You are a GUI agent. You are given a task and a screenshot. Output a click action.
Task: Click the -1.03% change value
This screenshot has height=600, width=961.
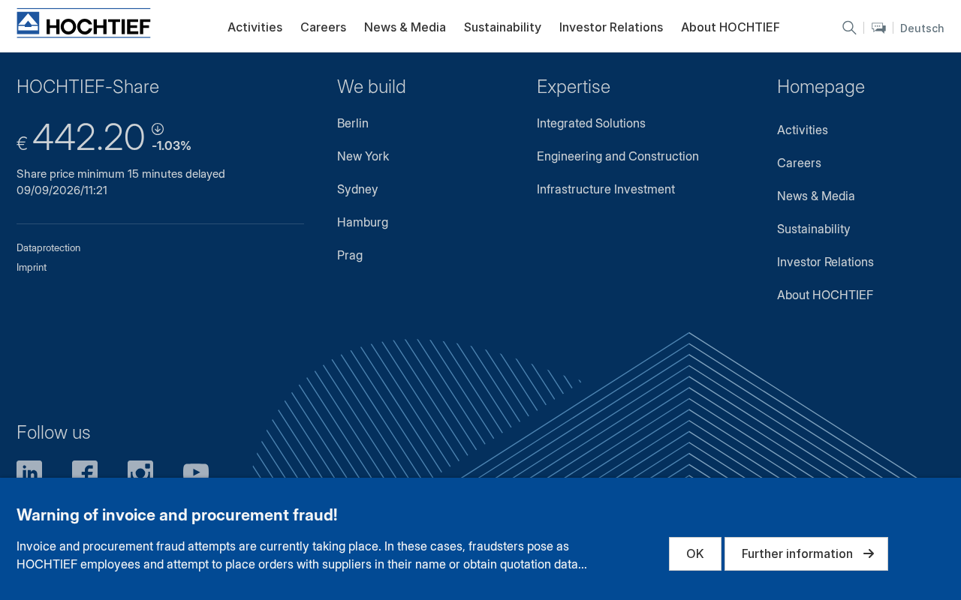click(171, 146)
